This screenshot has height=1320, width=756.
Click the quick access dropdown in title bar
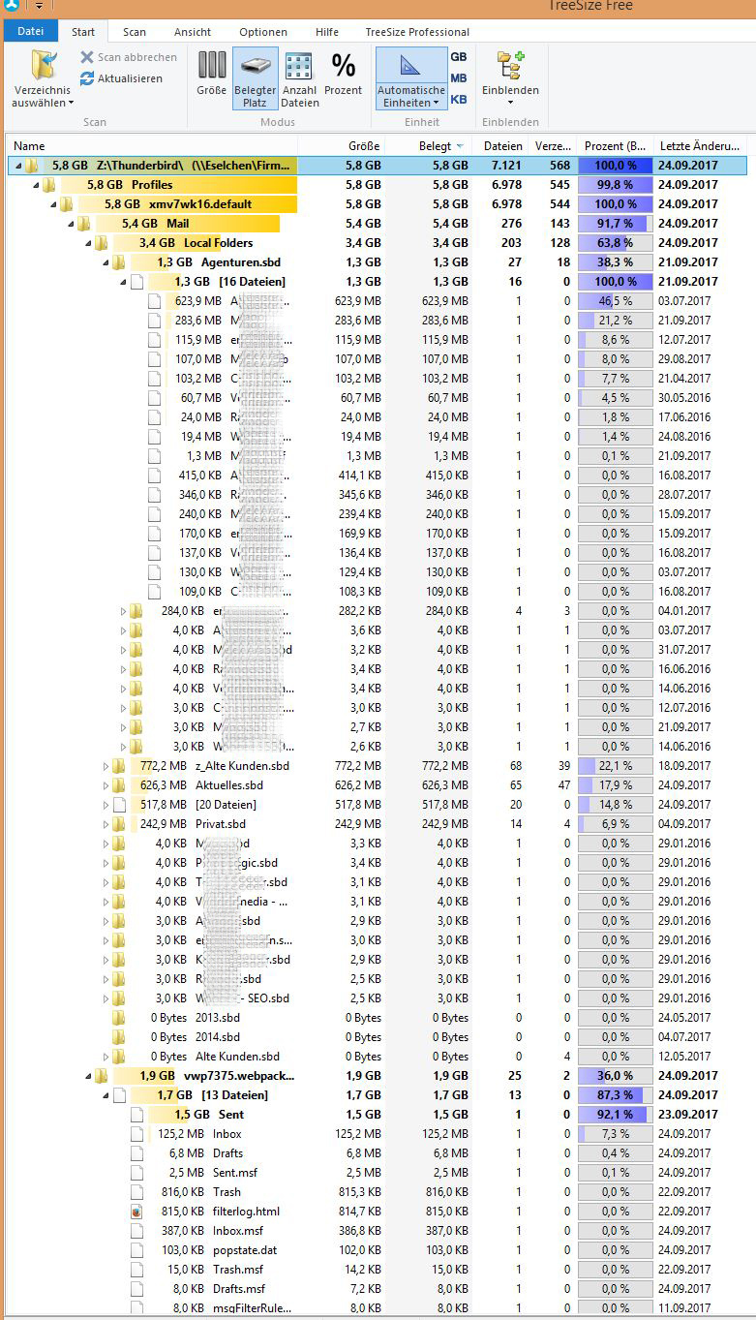pos(40,6)
